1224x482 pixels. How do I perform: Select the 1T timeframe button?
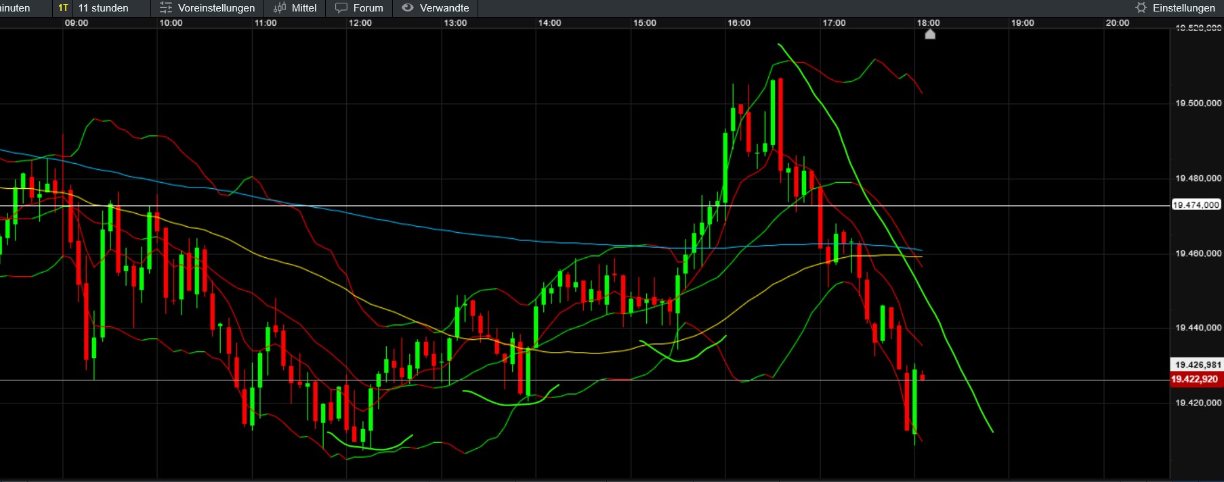pyautogui.click(x=63, y=8)
